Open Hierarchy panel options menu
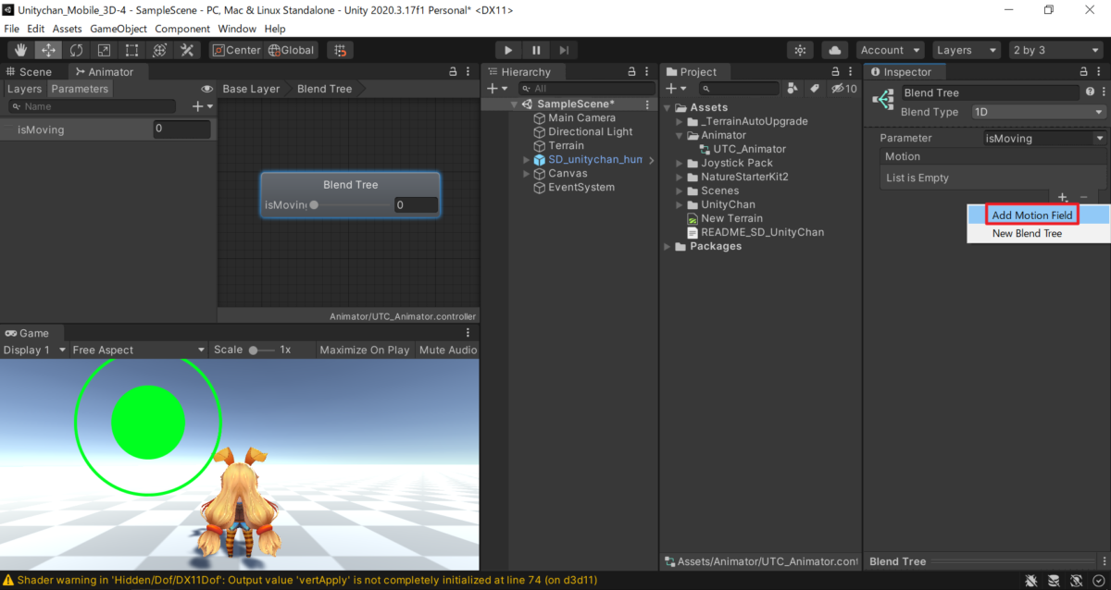Image resolution: width=1111 pixels, height=590 pixels. tap(645, 71)
